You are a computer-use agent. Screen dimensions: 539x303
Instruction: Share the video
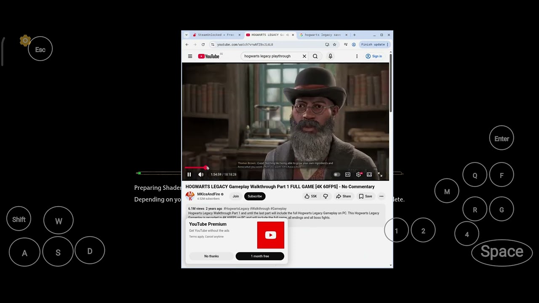344,197
